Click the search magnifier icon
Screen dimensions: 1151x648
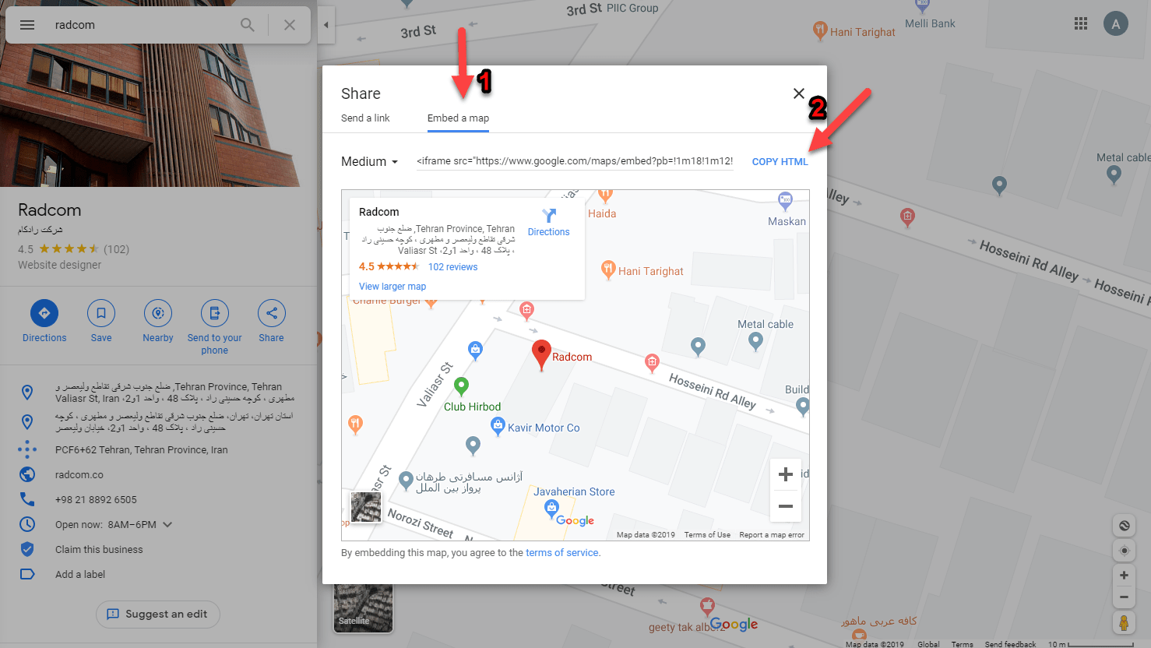click(x=248, y=25)
